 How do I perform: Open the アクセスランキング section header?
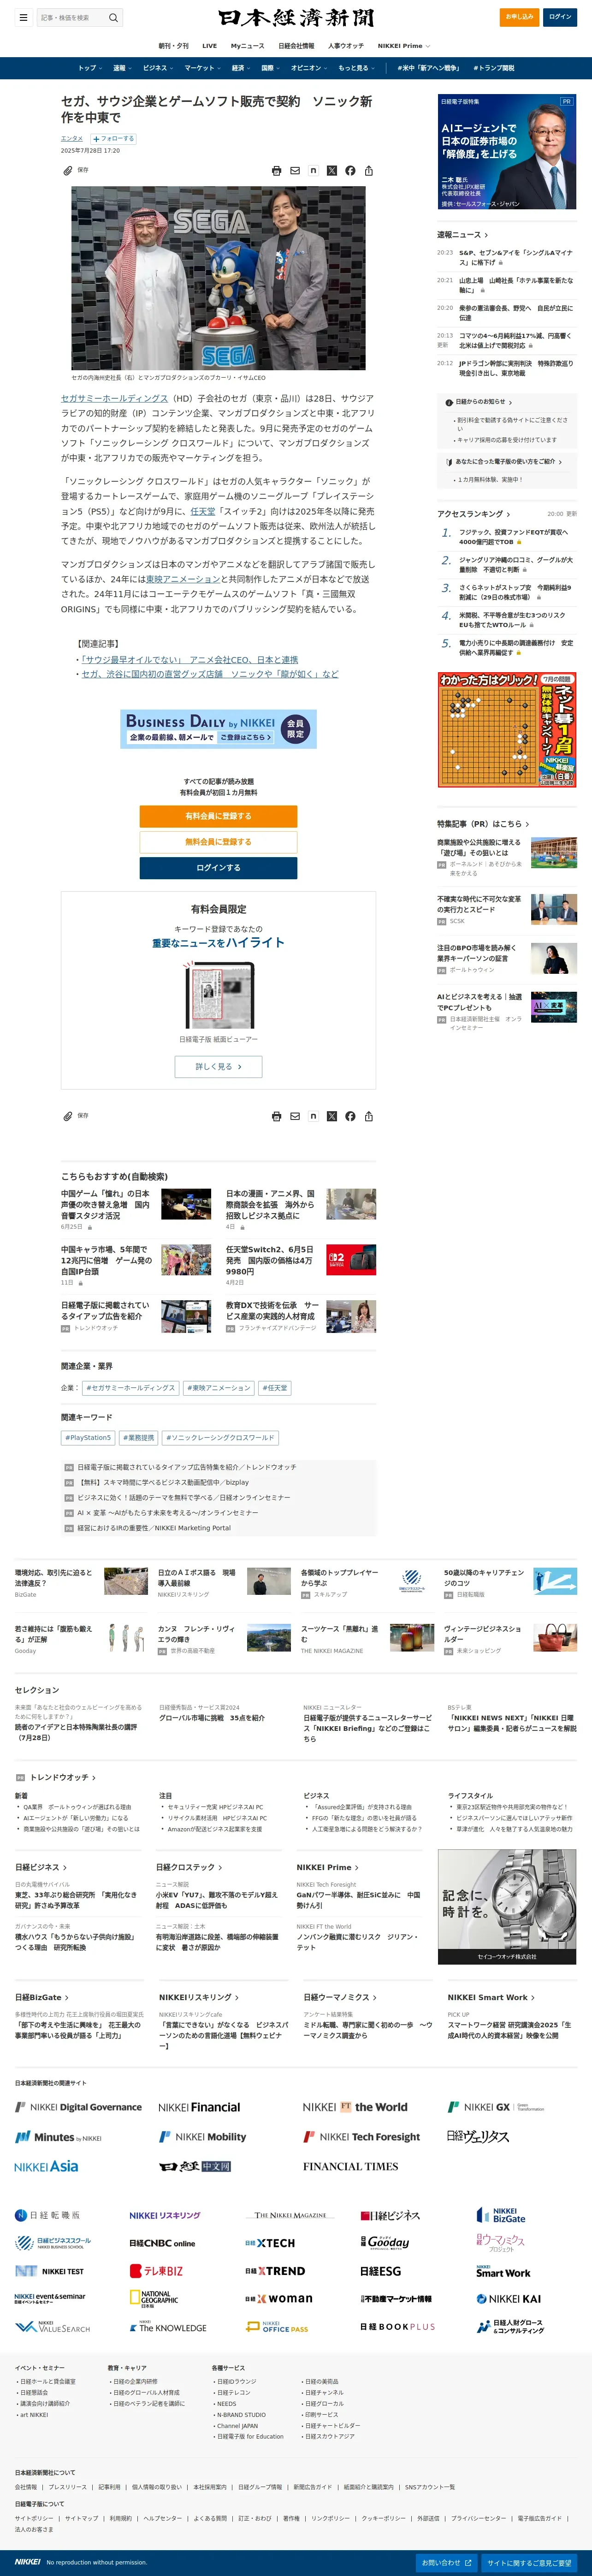473,514
